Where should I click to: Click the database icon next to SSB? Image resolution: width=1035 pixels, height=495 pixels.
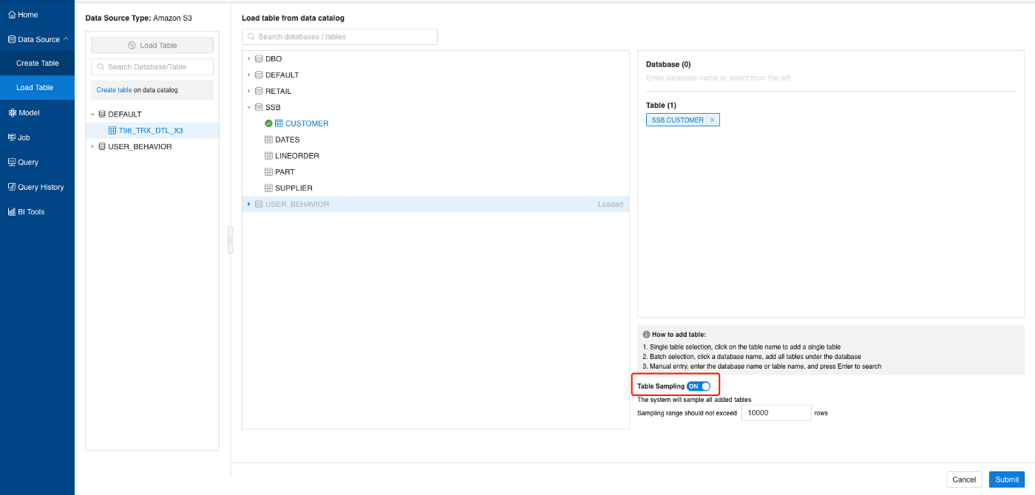click(259, 107)
